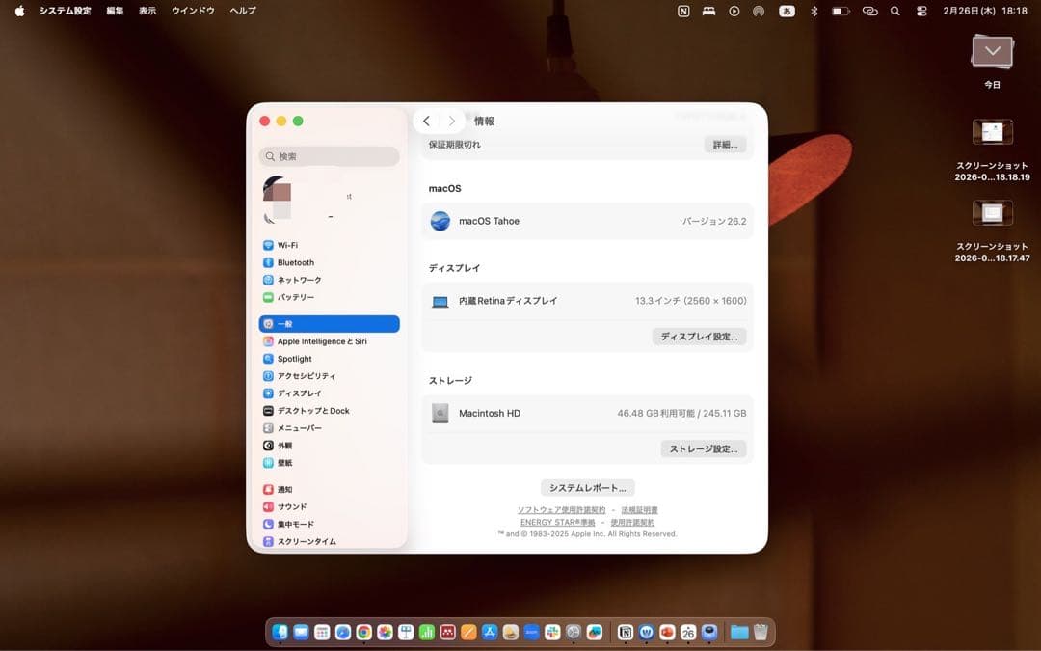Open the 編集 menu

[115, 11]
